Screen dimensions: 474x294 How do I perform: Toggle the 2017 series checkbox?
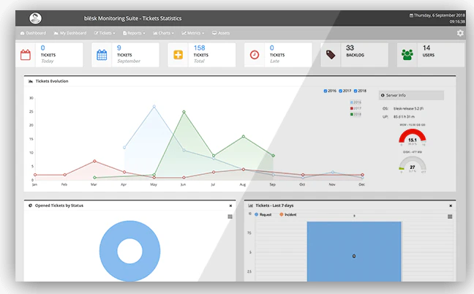[340, 91]
